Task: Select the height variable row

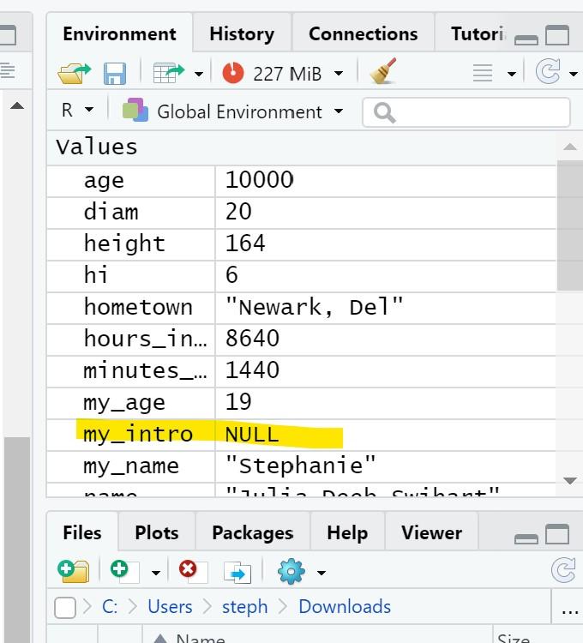Action: [x=301, y=244]
